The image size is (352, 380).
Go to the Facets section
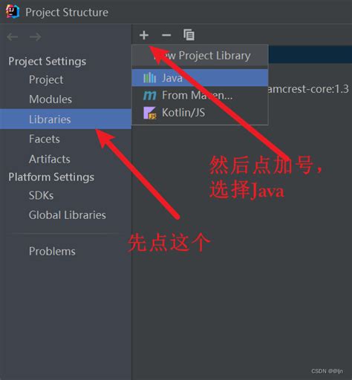click(x=45, y=139)
